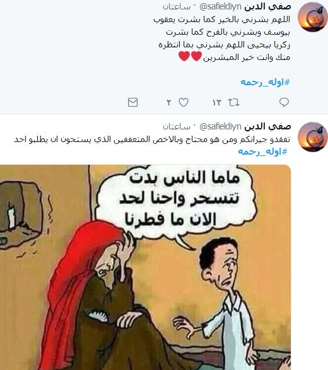This screenshot has height=370, width=328.
Task: Open hashtag #اوله_رحمه in first tweet
Action: click(265, 82)
